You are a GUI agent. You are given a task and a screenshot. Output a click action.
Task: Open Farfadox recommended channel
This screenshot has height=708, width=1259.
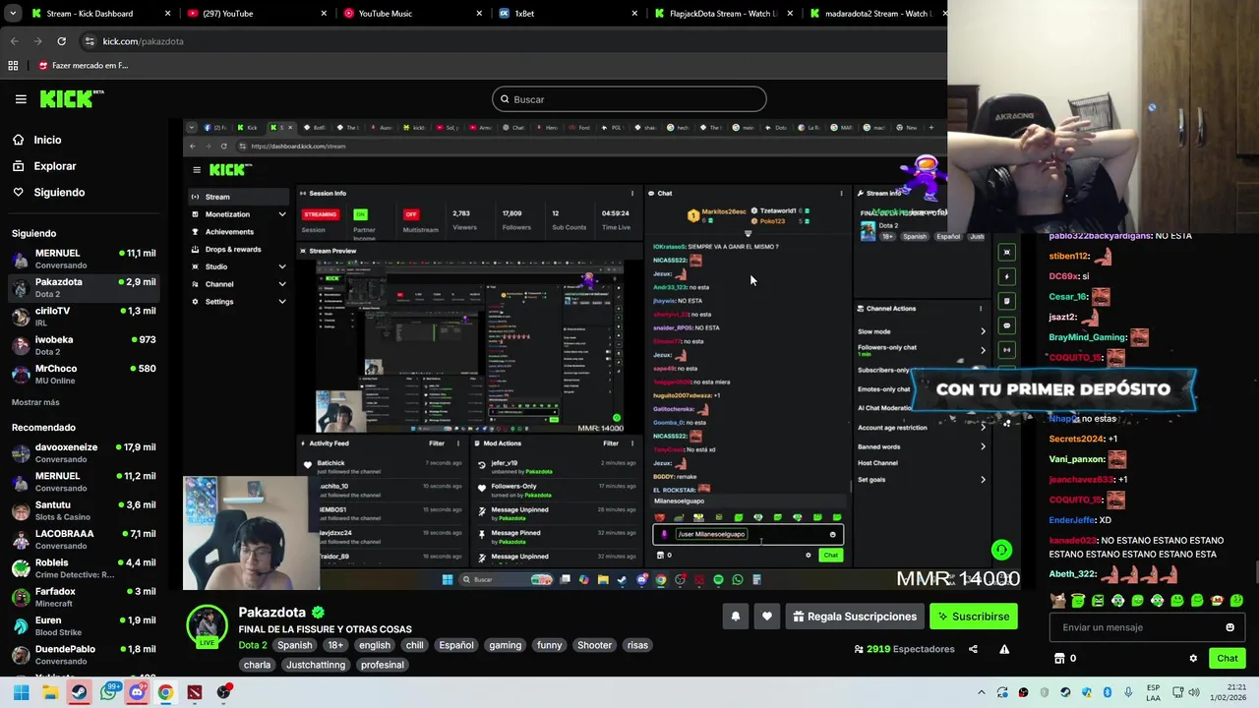(84, 597)
